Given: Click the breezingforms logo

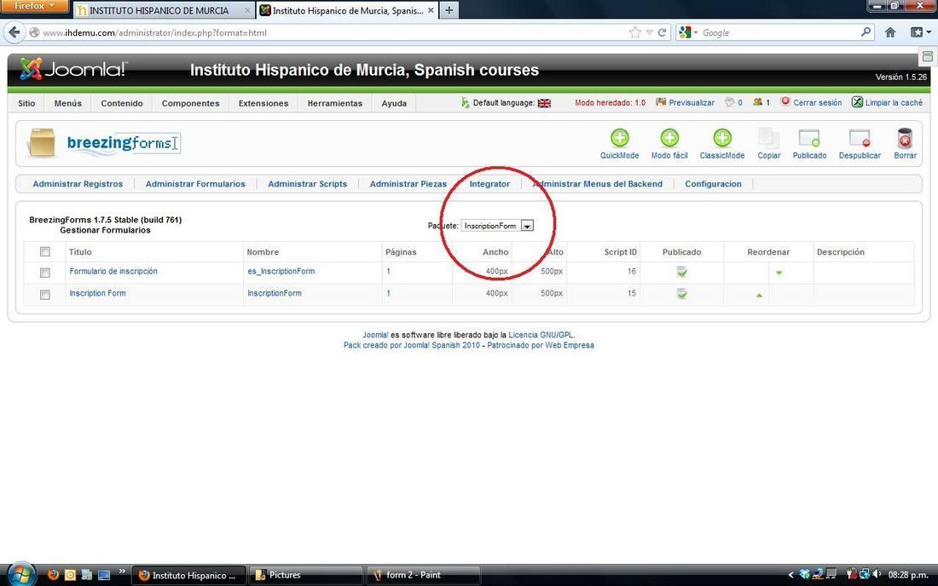Looking at the screenshot, I should [124, 143].
